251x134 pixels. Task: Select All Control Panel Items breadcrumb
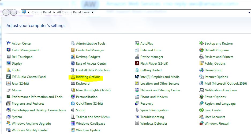pos(73,12)
